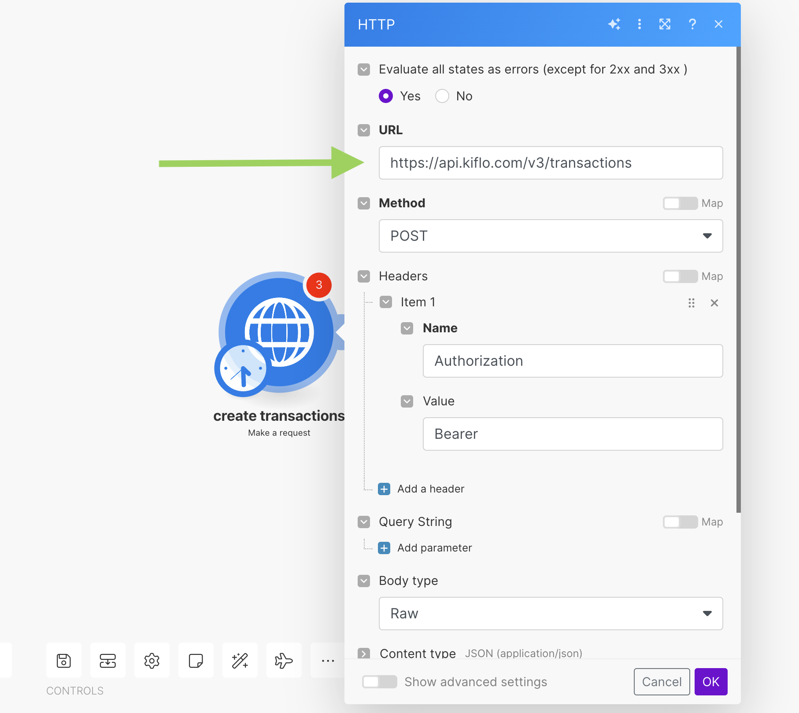Collapse the Evaluate all states section

(x=364, y=70)
